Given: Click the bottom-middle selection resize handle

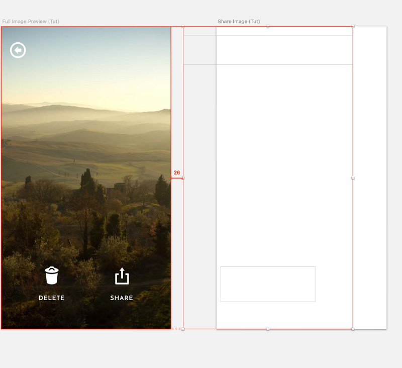Looking at the screenshot, I should (268, 329).
